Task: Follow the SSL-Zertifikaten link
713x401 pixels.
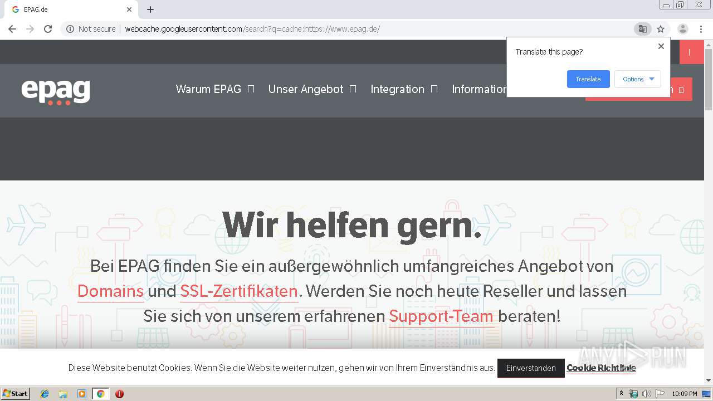Action: (239, 291)
